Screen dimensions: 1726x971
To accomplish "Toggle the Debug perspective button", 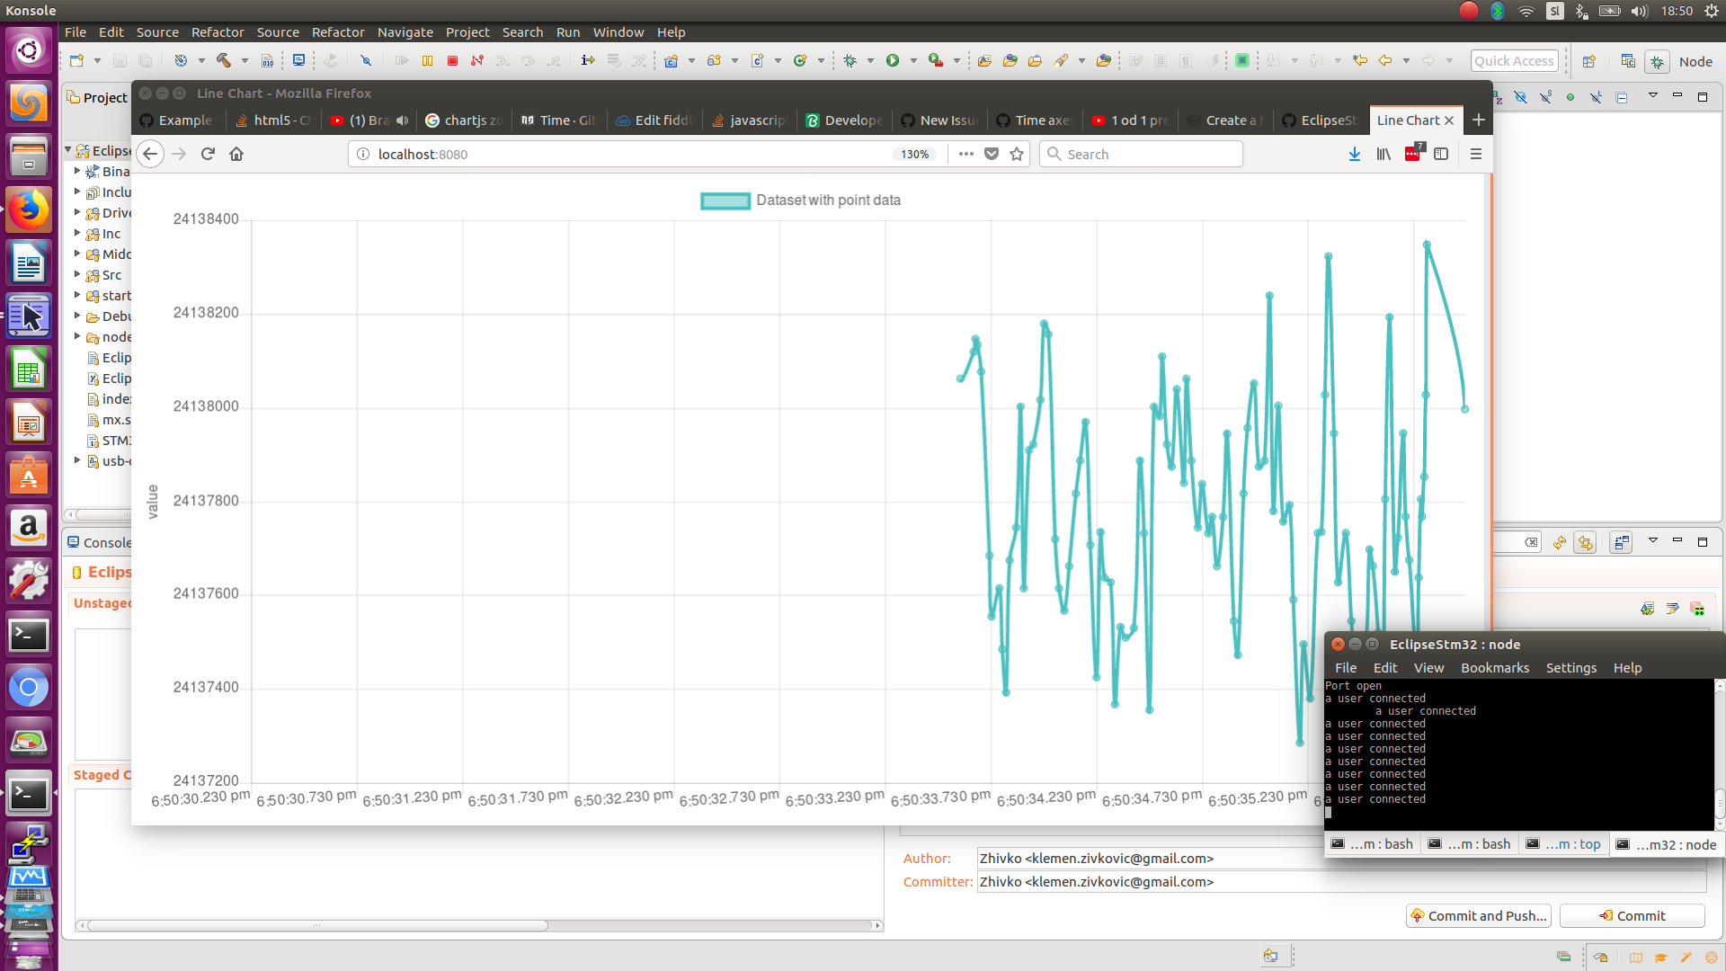I will click(1657, 61).
